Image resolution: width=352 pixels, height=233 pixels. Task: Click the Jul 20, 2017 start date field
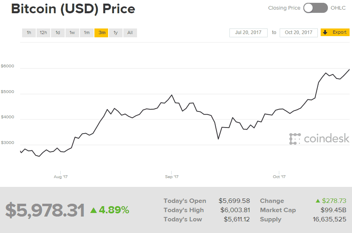(248, 32)
